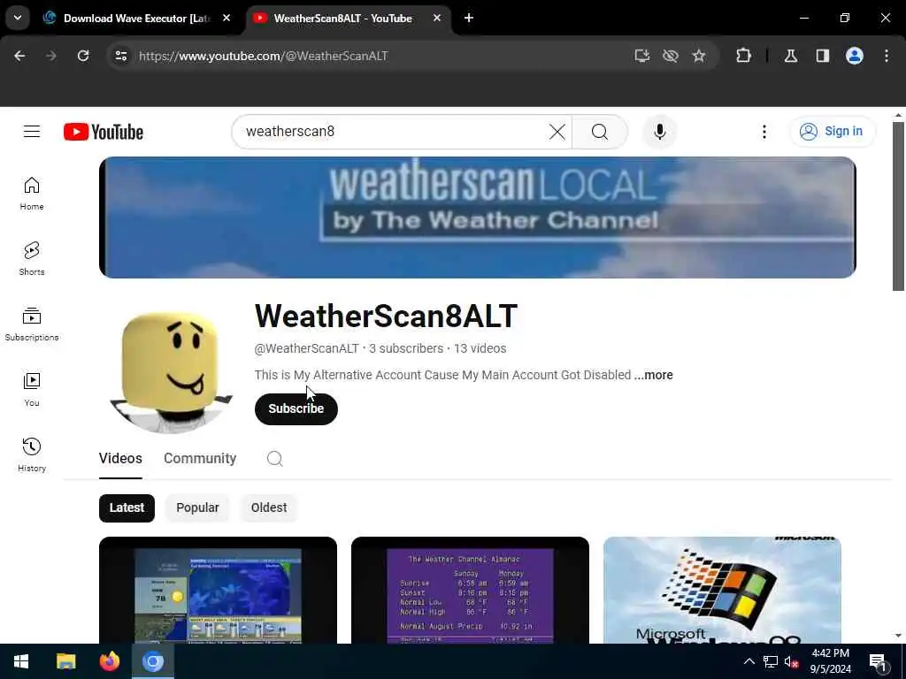Switch to Download Wave Executor tab

[137, 19]
